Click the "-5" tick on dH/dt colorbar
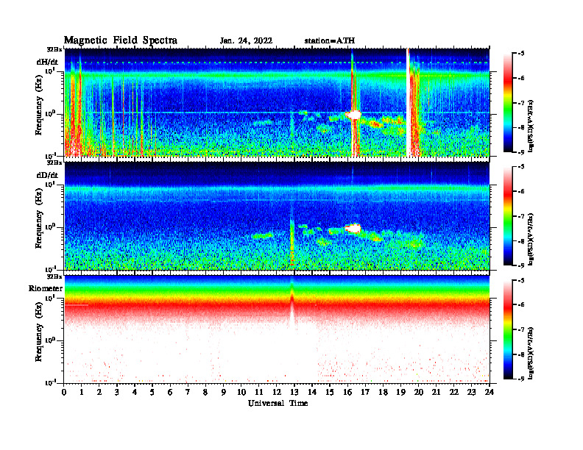Viewport: 583px width, 450px height. click(x=521, y=54)
